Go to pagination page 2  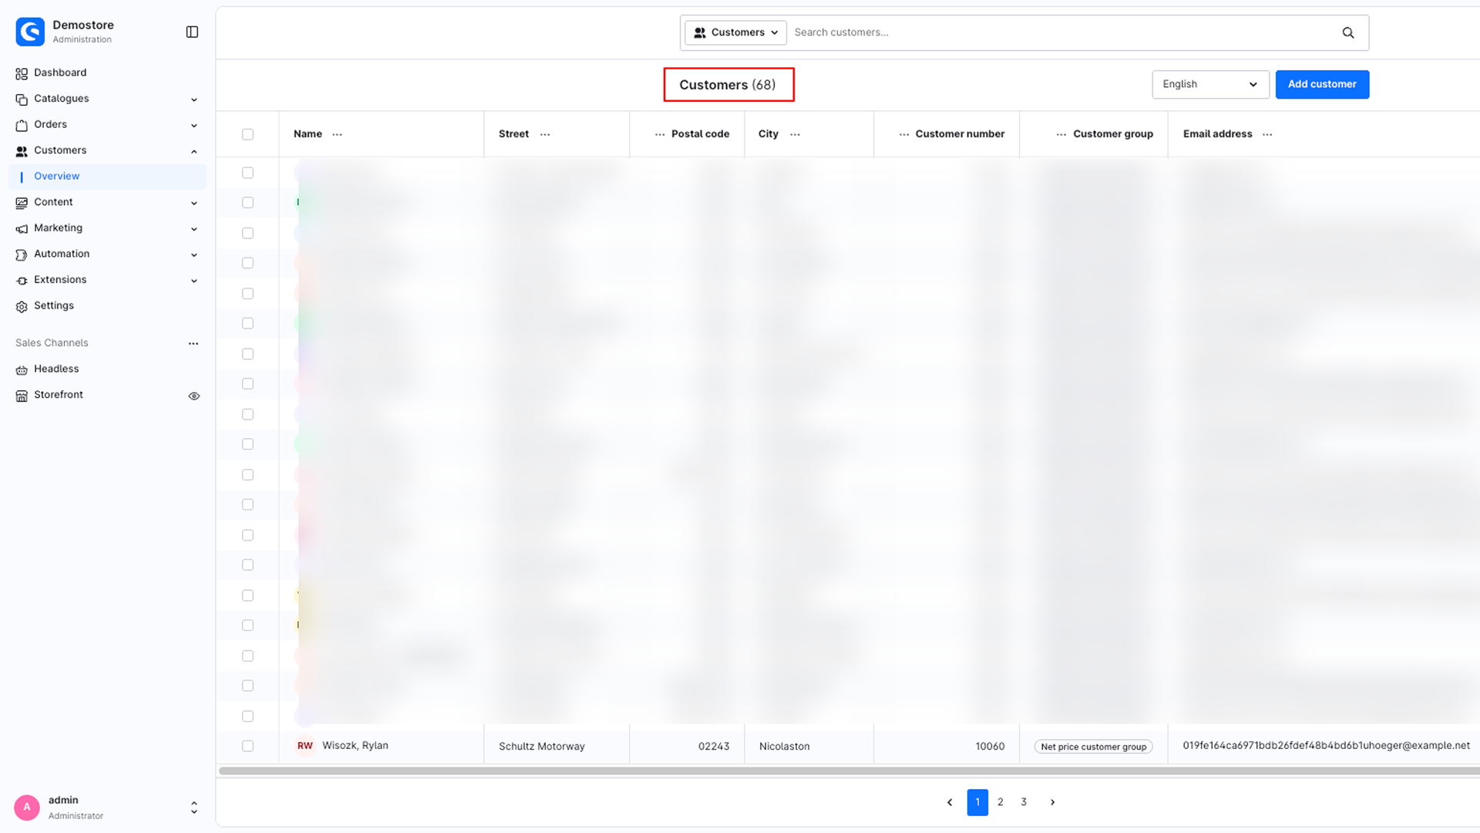1001,802
